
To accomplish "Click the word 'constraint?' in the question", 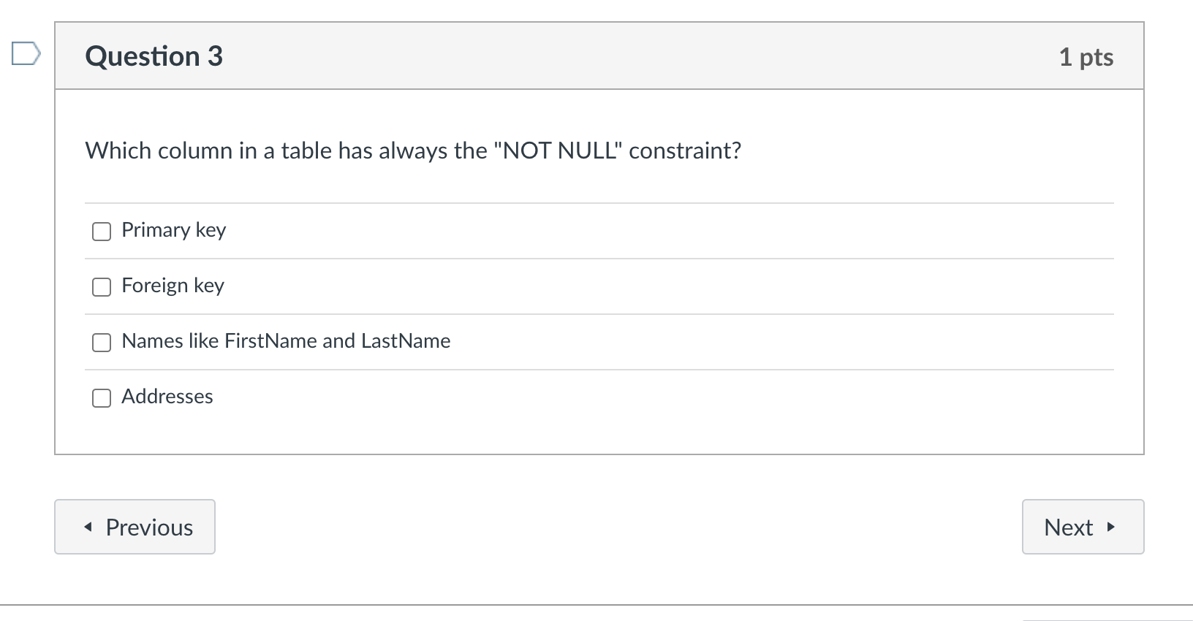I will click(685, 151).
